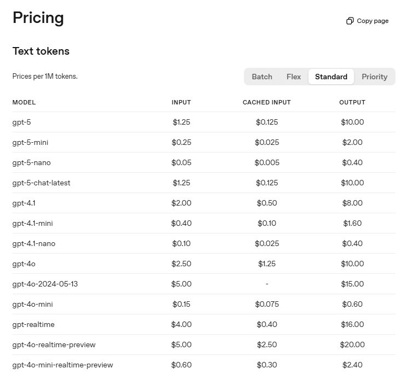Open the Priority pricing tab
This screenshot has height=374, width=413.
click(x=374, y=77)
